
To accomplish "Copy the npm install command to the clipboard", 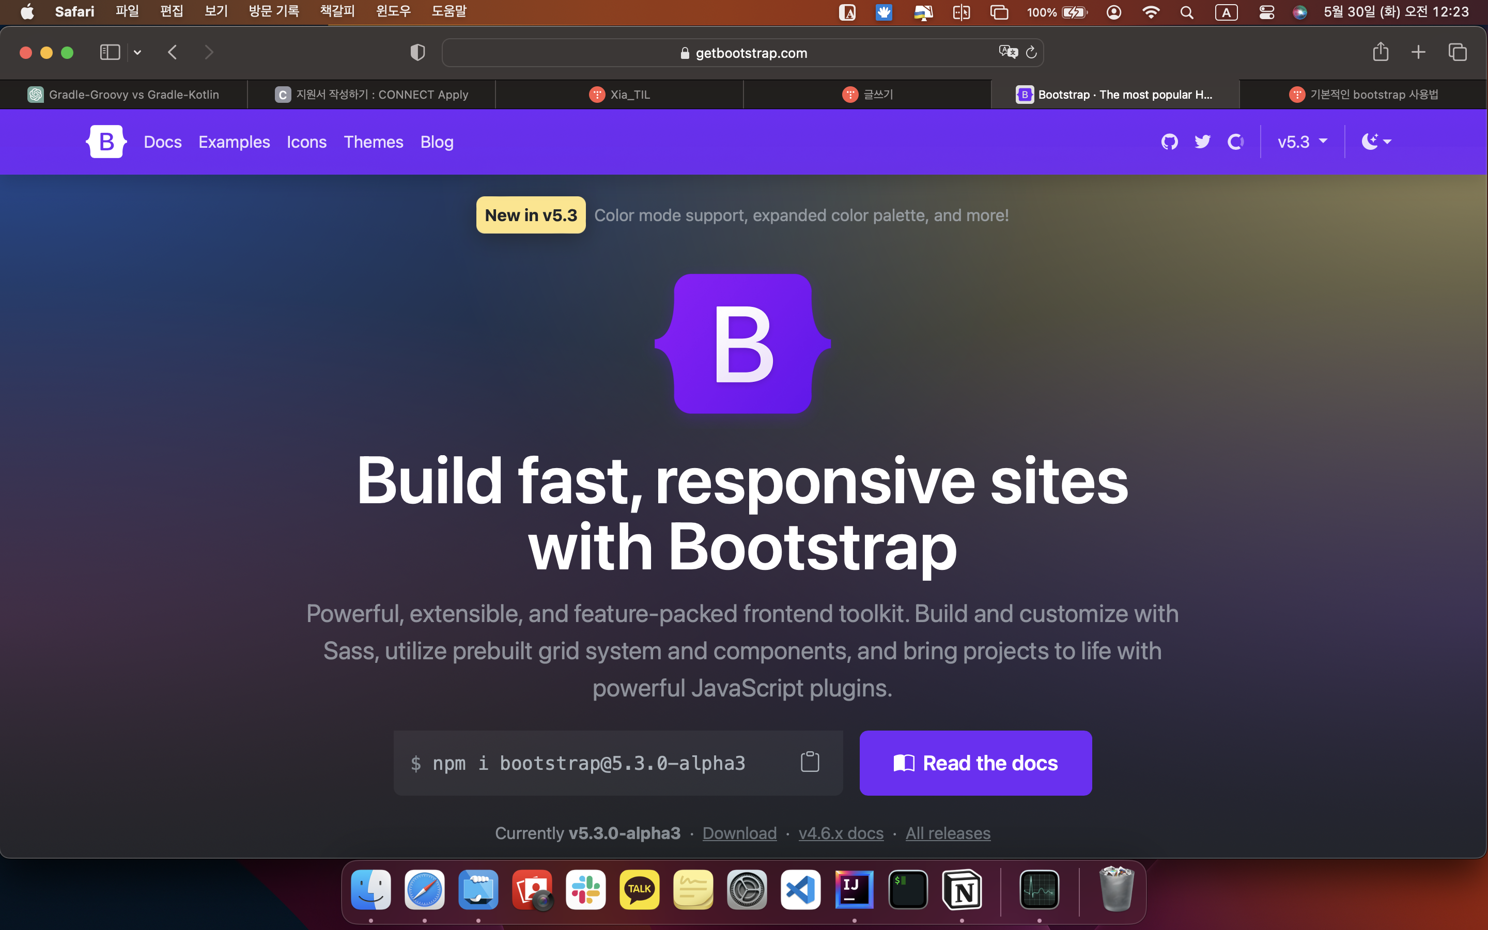I will (x=810, y=762).
